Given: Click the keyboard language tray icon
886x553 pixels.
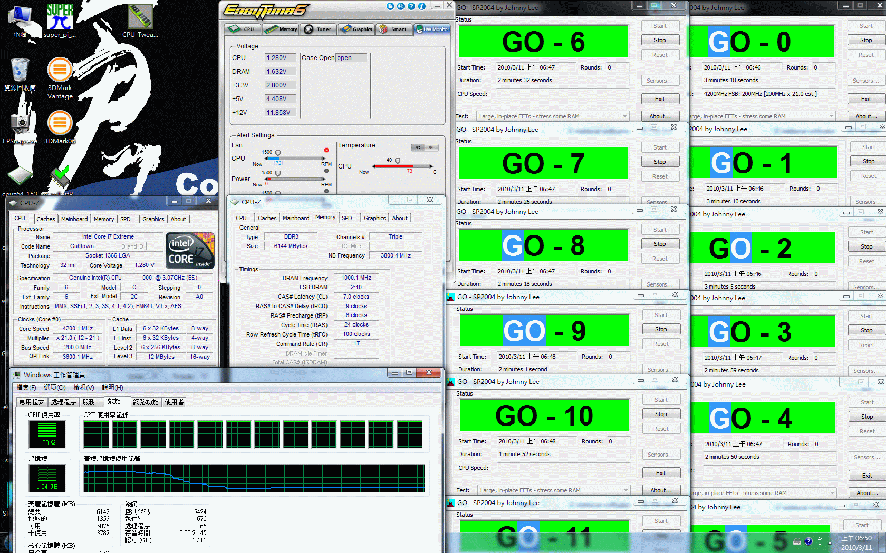Looking at the screenshot, I should tap(797, 542).
